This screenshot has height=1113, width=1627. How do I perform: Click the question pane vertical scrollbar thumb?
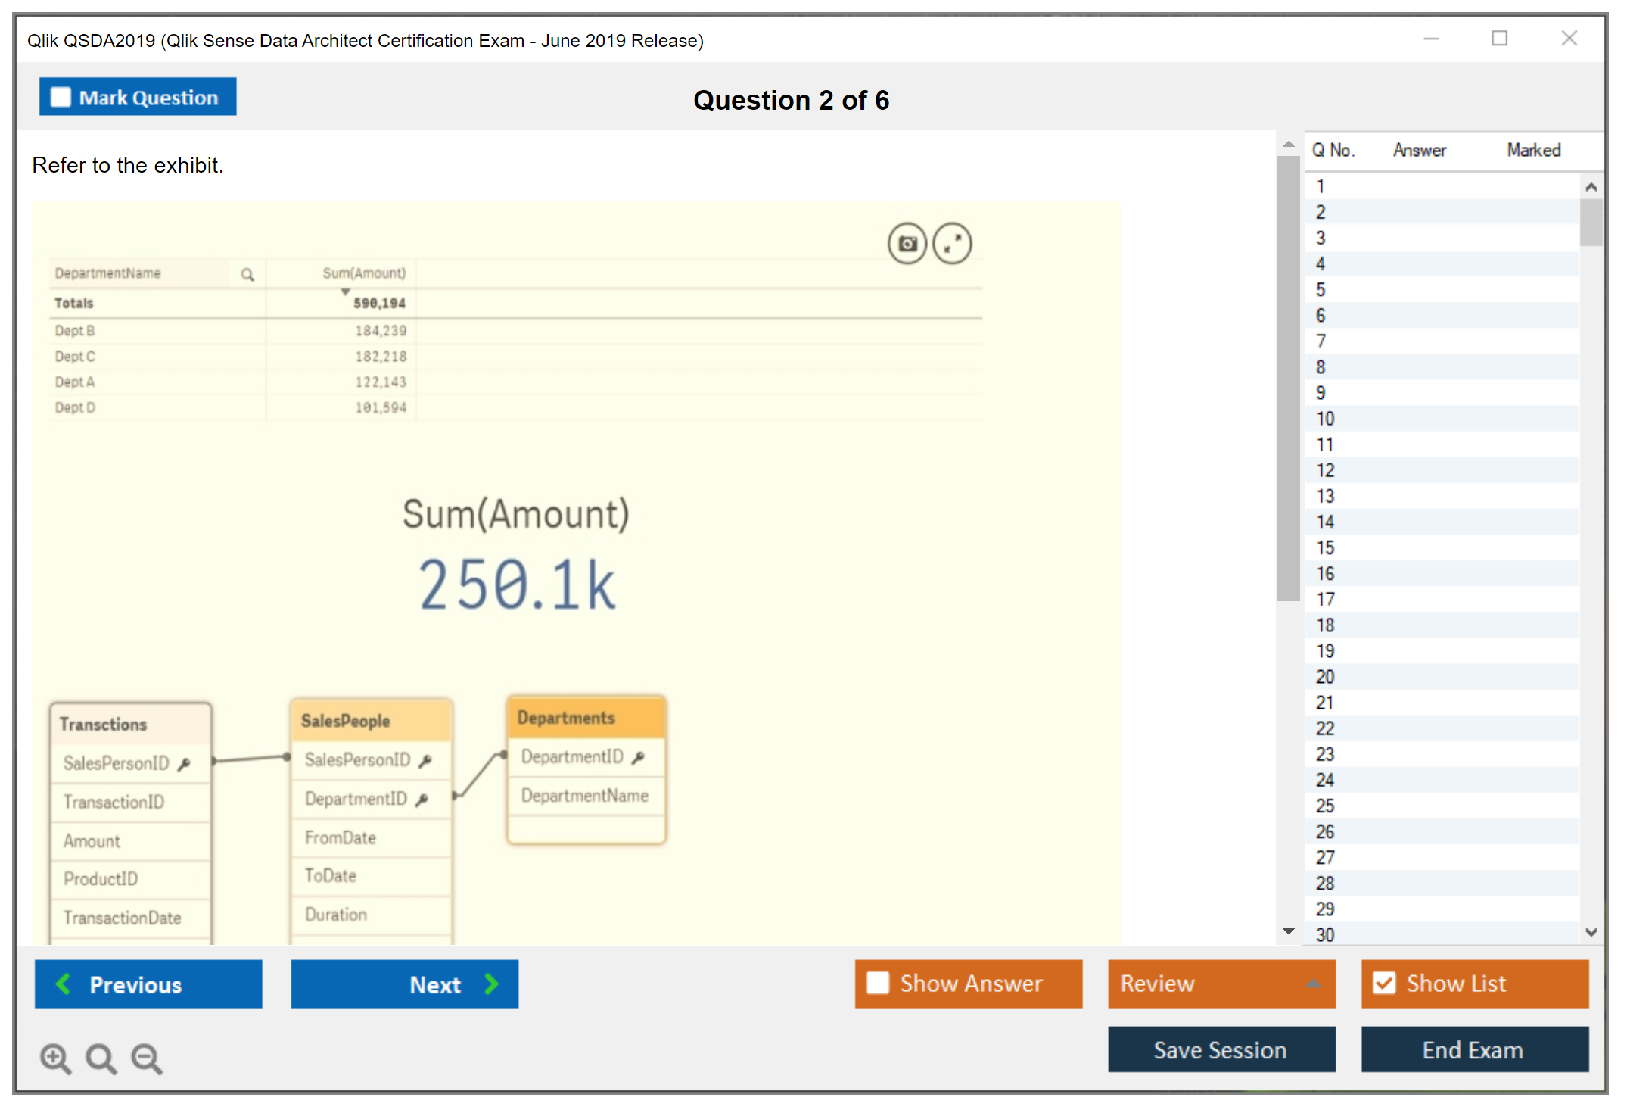[x=1288, y=379]
